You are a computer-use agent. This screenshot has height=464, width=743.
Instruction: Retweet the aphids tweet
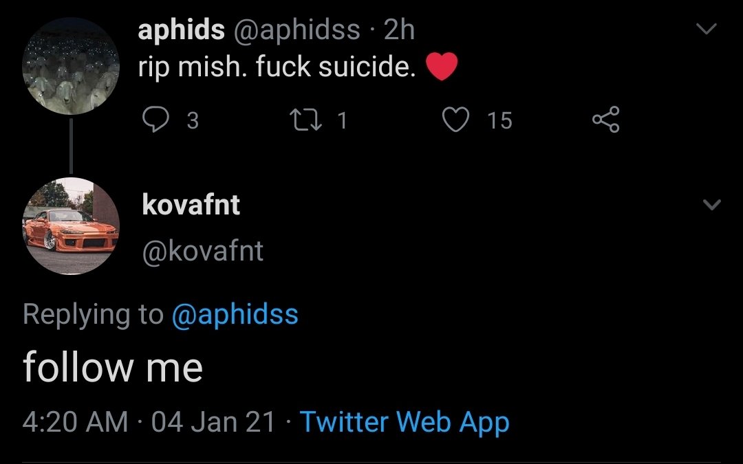point(303,120)
